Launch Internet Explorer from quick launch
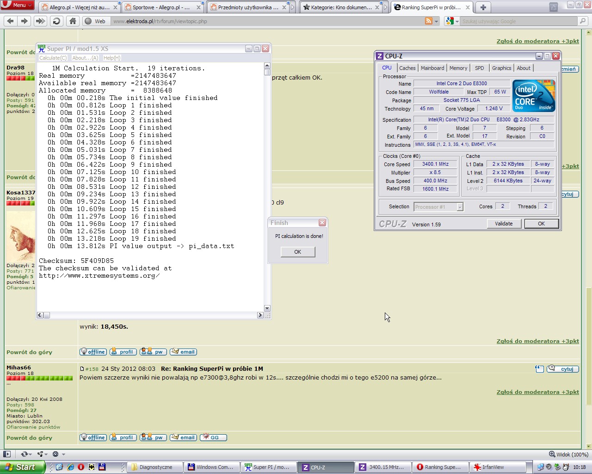This screenshot has height=474, width=592. [70, 467]
